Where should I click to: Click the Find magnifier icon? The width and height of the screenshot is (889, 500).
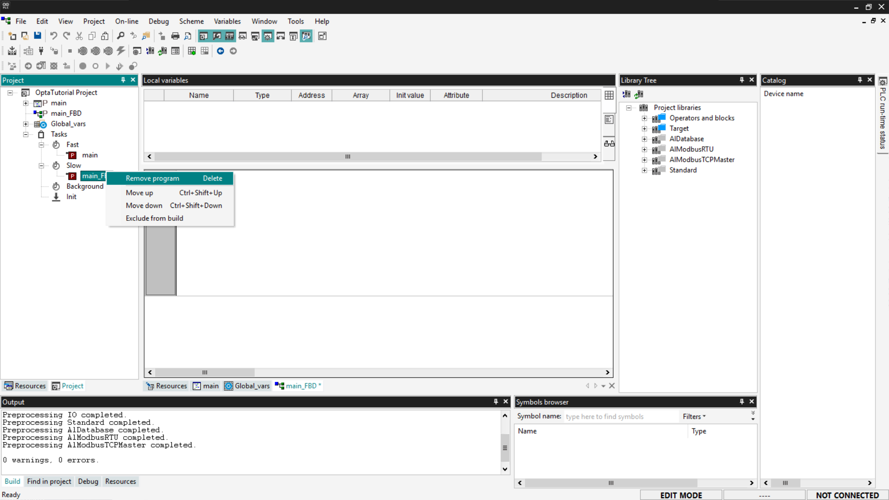point(120,36)
